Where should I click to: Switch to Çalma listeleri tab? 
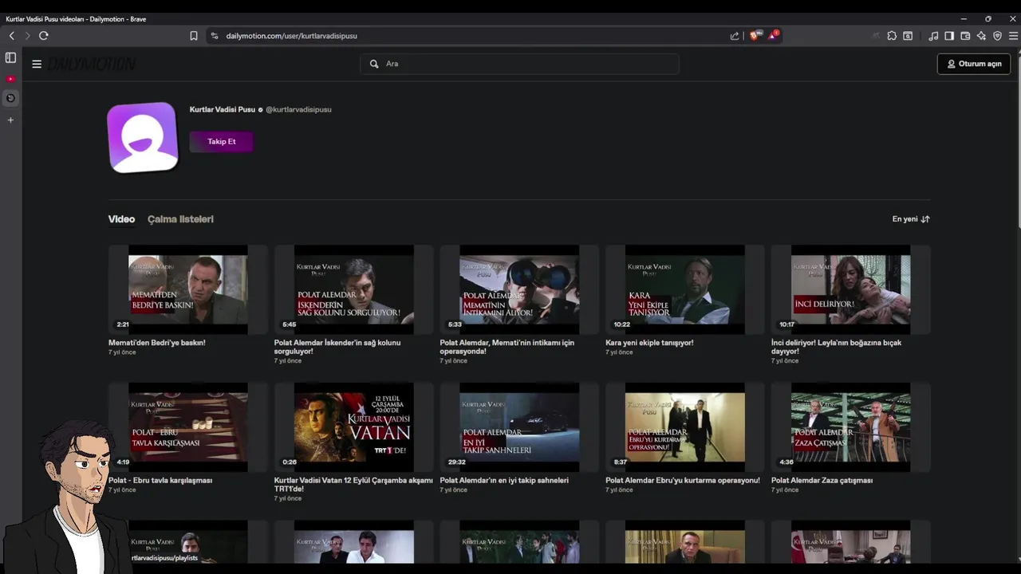pos(180,219)
